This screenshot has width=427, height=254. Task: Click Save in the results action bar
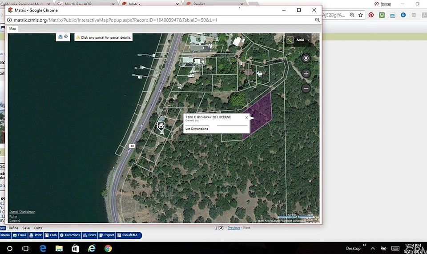pos(26,228)
